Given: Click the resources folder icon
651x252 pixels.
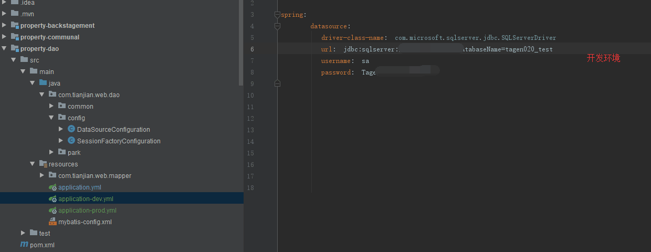Looking at the screenshot, I should coord(43,164).
